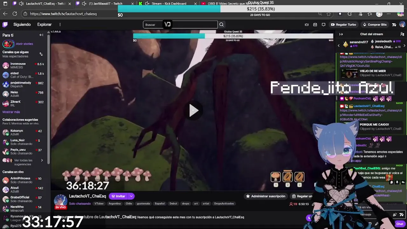Open the VIEJO DE RE MIER clip
The width and height of the screenshot is (407, 229).
click(x=371, y=73)
